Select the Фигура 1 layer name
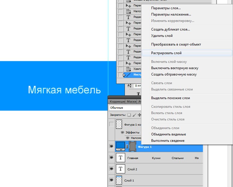 pyautogui.click(x=145, y=147)
